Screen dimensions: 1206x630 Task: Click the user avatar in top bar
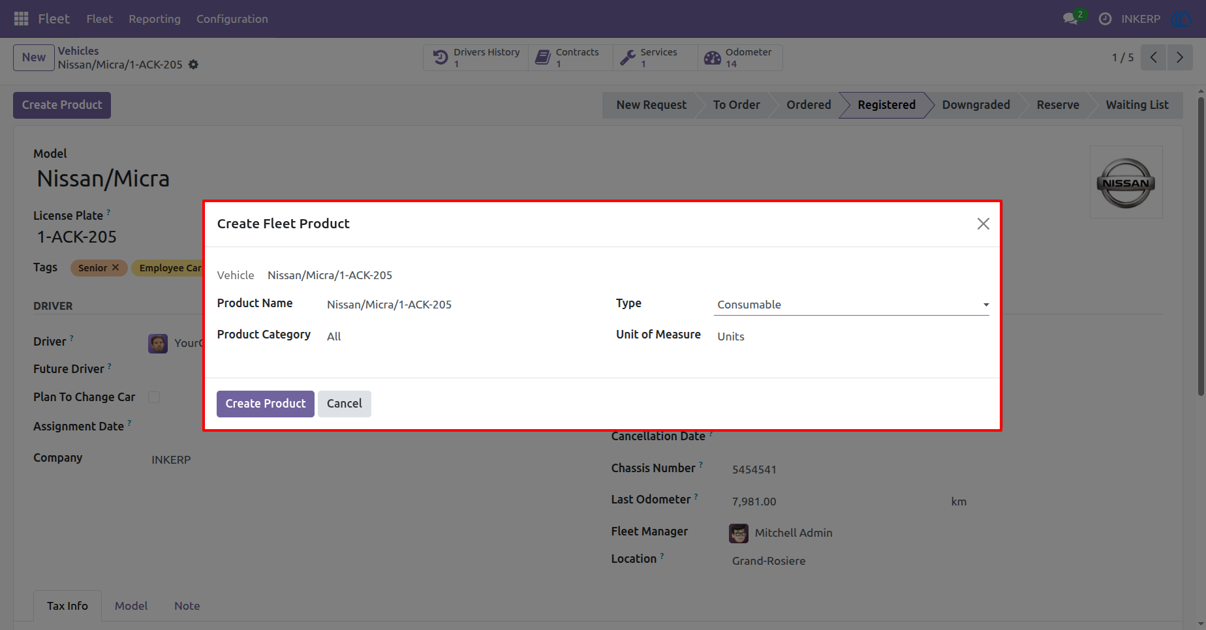click(1182, 19)
